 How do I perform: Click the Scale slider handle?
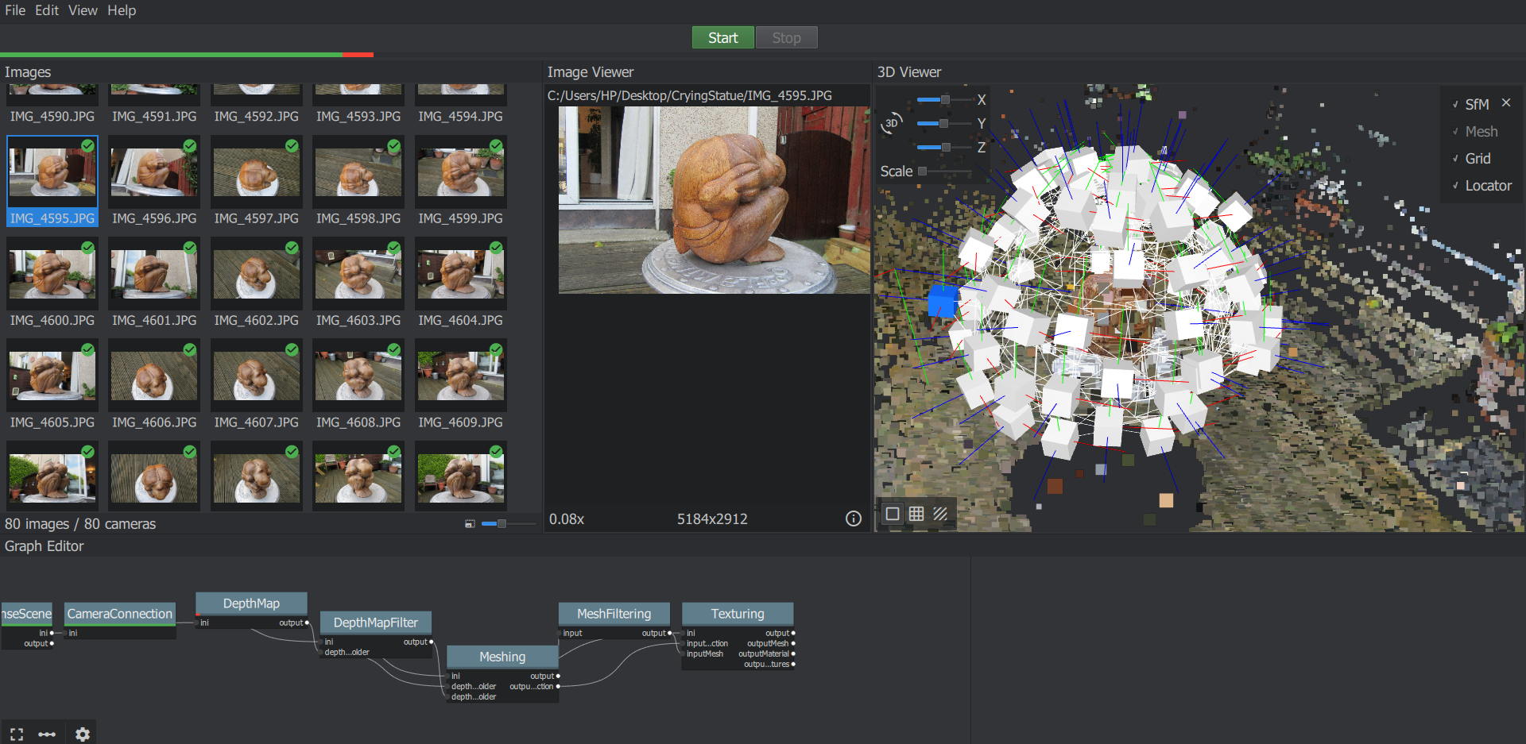[922, 172]
